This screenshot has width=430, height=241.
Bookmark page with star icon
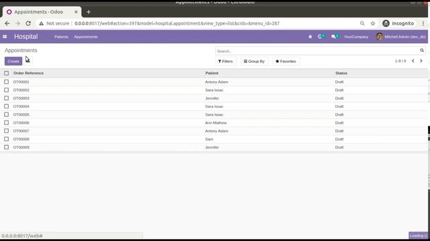373,23
